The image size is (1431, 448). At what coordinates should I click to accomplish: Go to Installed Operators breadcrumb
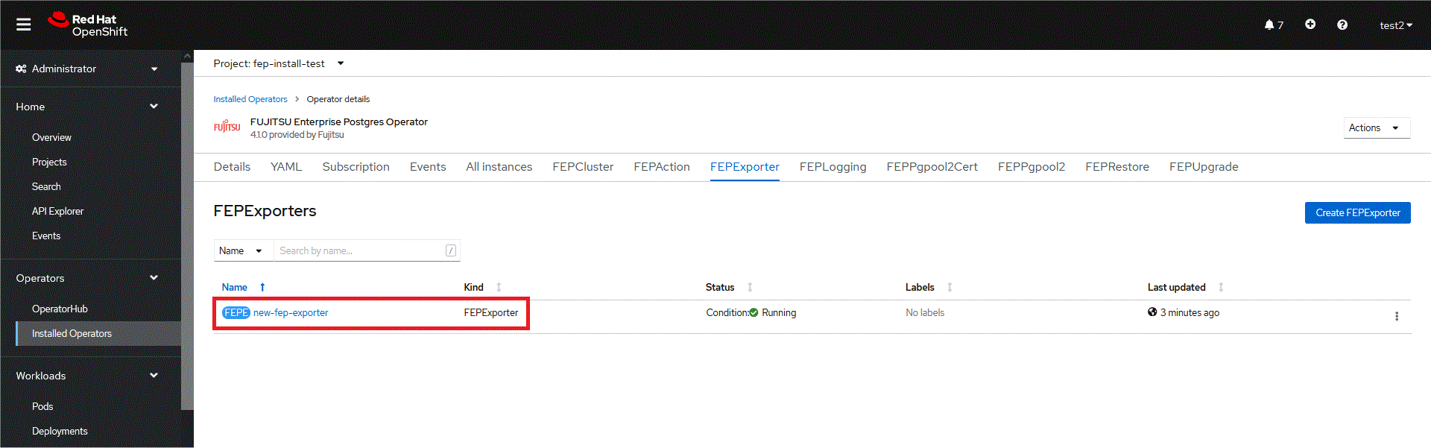click(x=250, y=99)
